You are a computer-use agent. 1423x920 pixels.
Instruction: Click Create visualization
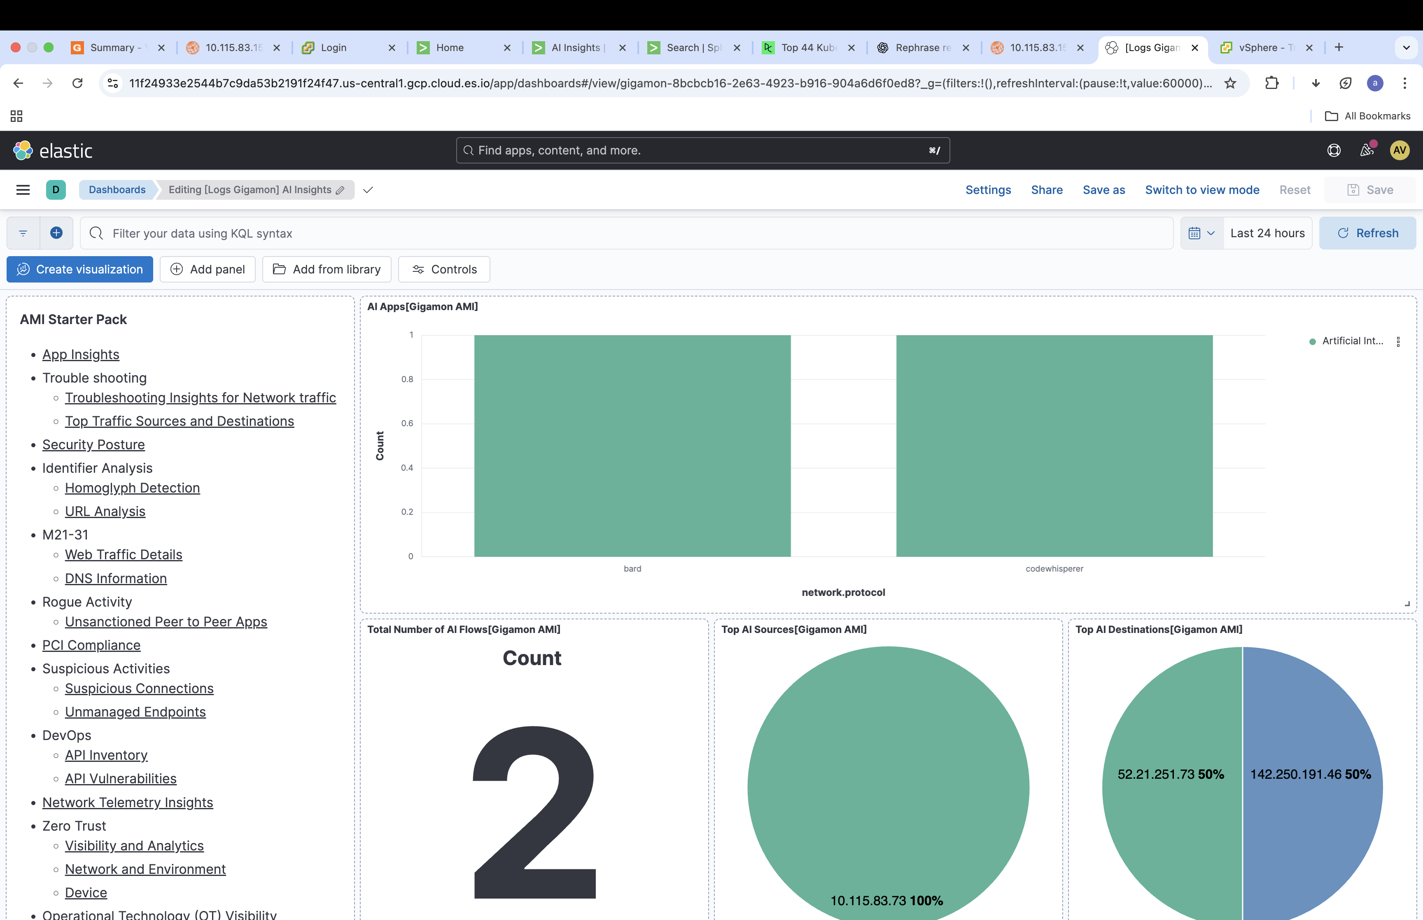point(80,269)
